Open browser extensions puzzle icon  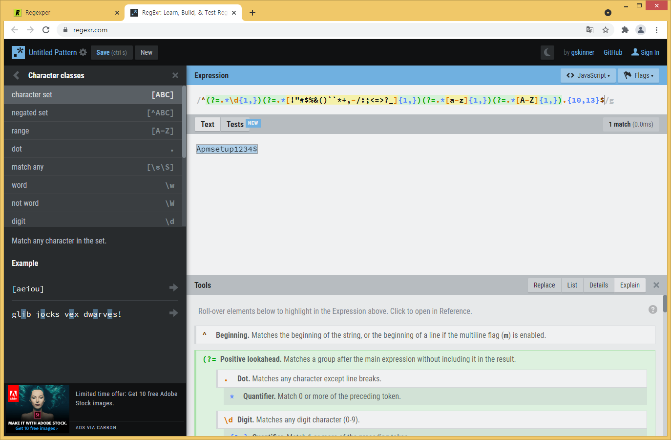click(625, 30)
